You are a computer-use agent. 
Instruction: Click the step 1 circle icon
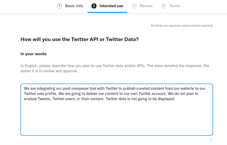59,6
